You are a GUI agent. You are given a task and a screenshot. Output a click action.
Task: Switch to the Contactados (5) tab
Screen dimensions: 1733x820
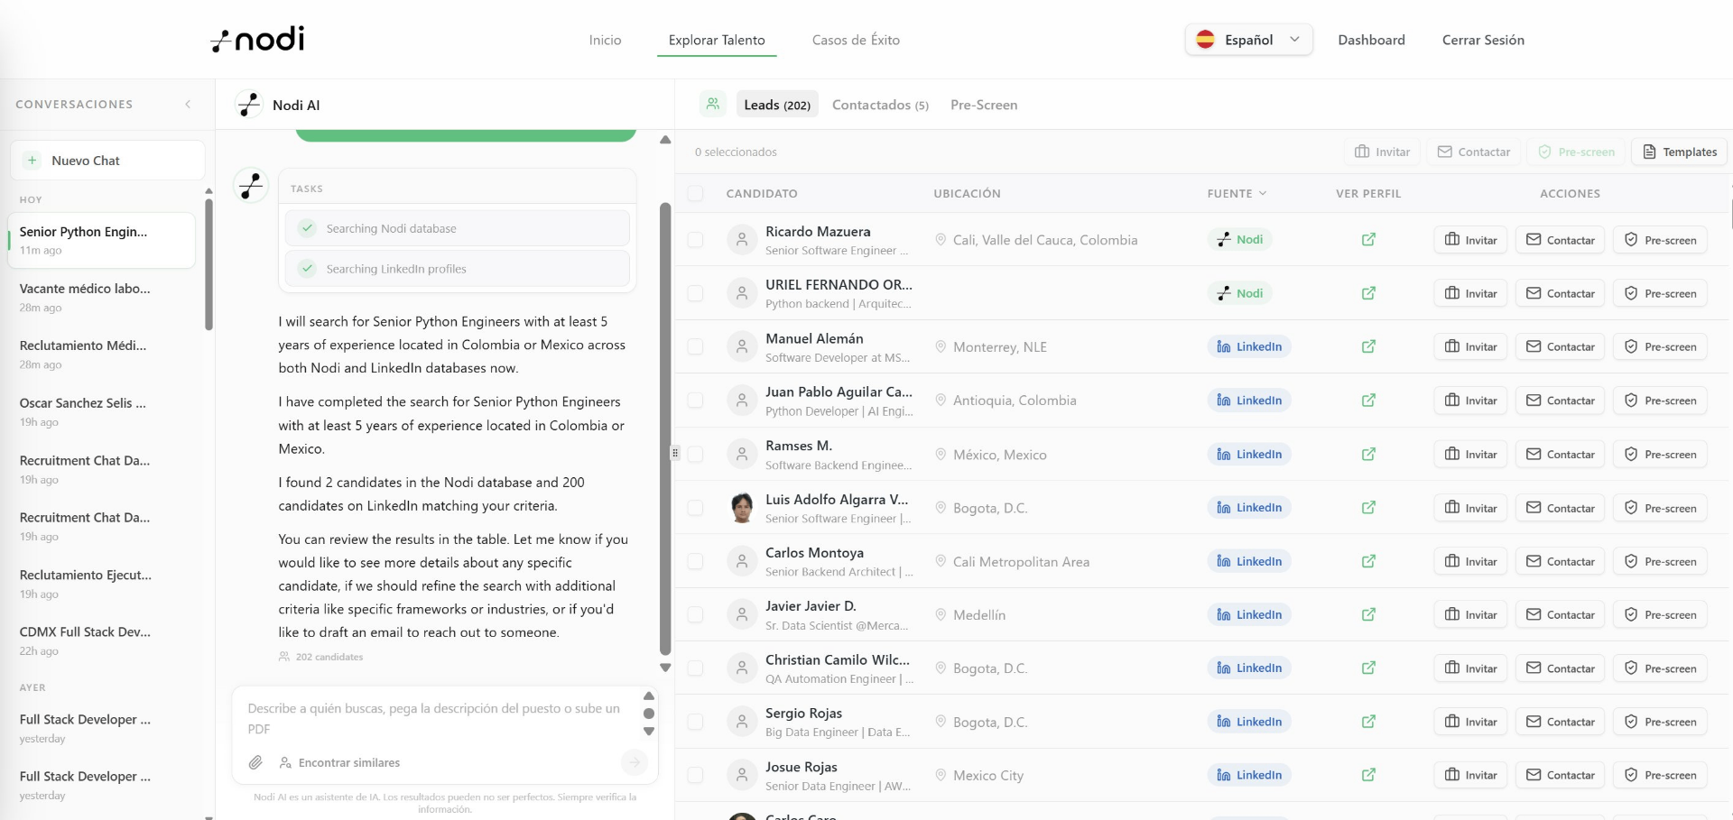880,105
